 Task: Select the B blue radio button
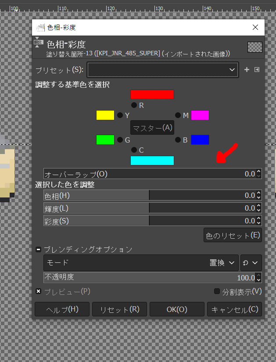(178, 140)
